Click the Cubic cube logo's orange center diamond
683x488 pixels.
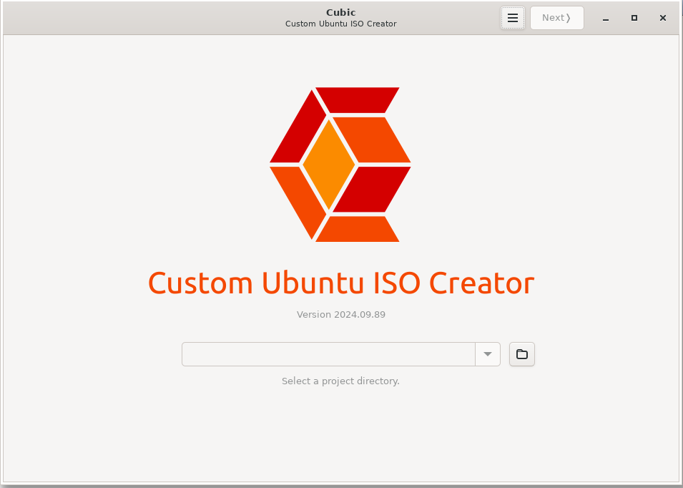click(329, 165)
